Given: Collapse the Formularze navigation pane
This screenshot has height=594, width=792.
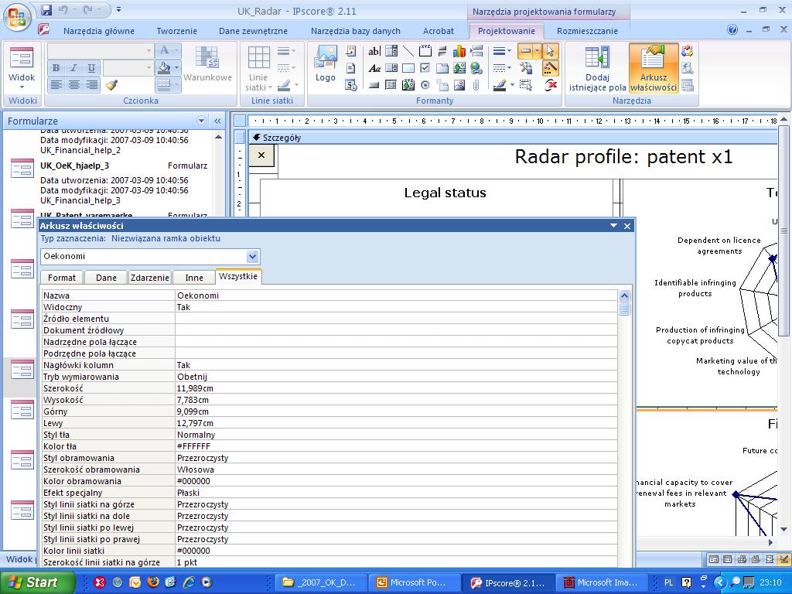Looking at the screenshot, I should coord(217,121).
